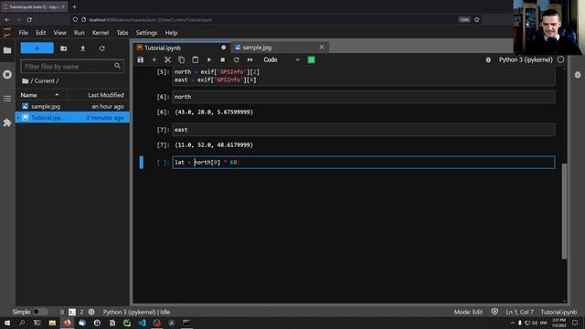Open the Run menu
Image resolution: width=585 pixels, height=329 pixels.
click(x=80, y=33)
